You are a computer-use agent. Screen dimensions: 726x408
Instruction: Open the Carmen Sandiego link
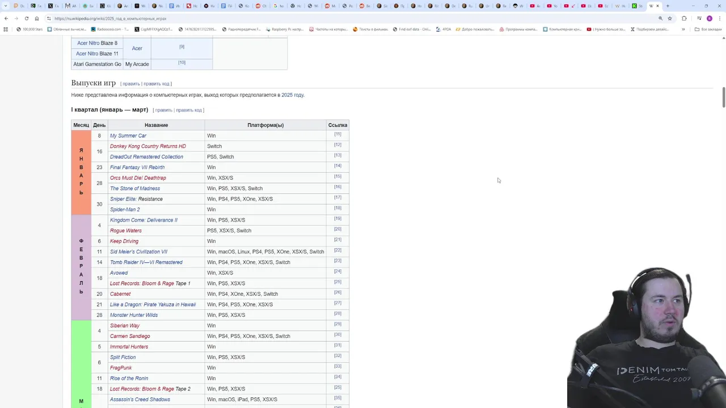click(130, 336)
